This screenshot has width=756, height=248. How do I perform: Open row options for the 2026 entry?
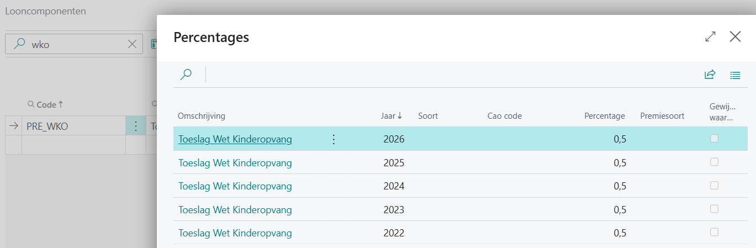coord(333,140)
